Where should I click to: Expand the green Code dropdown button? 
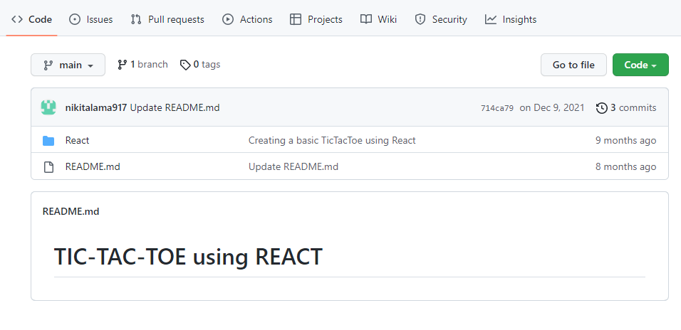(640, 65)
